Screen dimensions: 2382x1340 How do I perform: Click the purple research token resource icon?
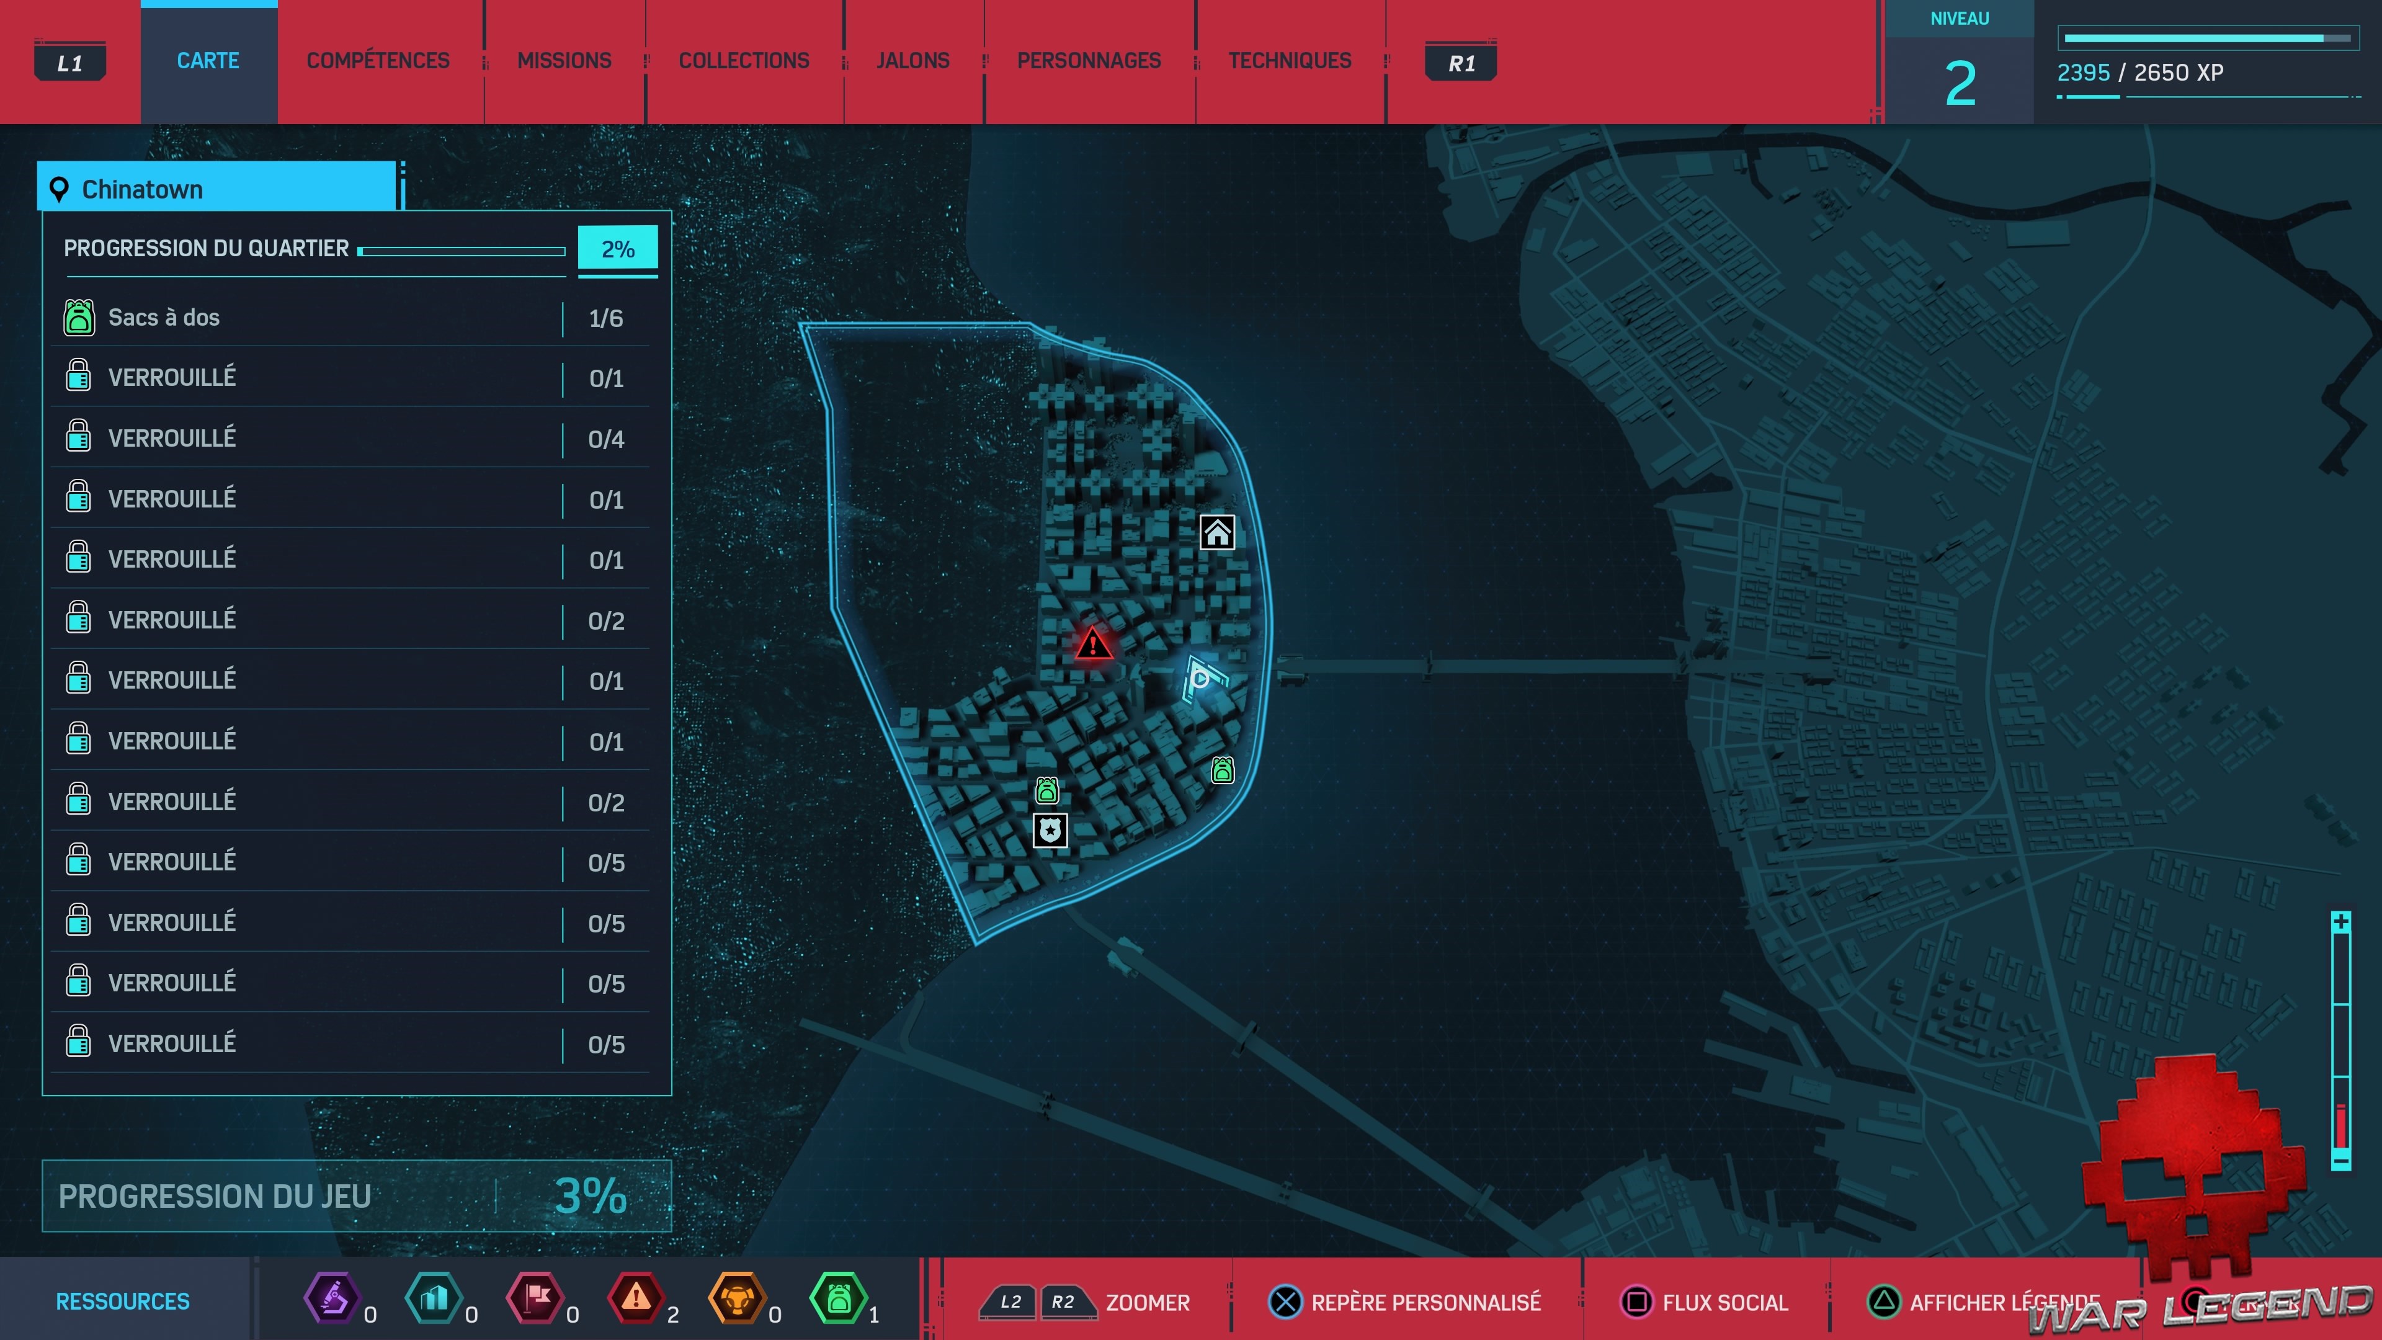coord(332,1298)
